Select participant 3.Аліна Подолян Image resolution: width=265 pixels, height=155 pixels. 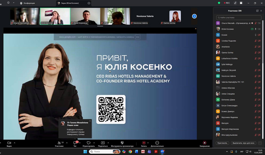(238, 41)
